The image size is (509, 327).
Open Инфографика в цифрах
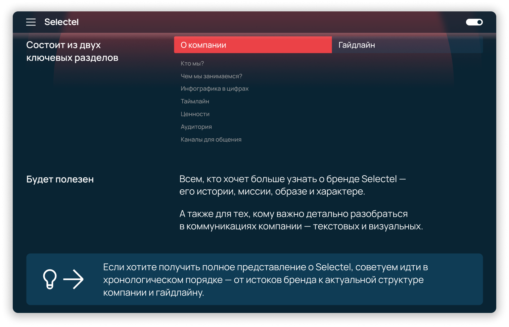pos(215,88)
